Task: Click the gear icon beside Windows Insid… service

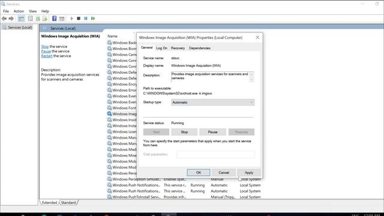Action: pyautogui.click(x=109, y=119)
